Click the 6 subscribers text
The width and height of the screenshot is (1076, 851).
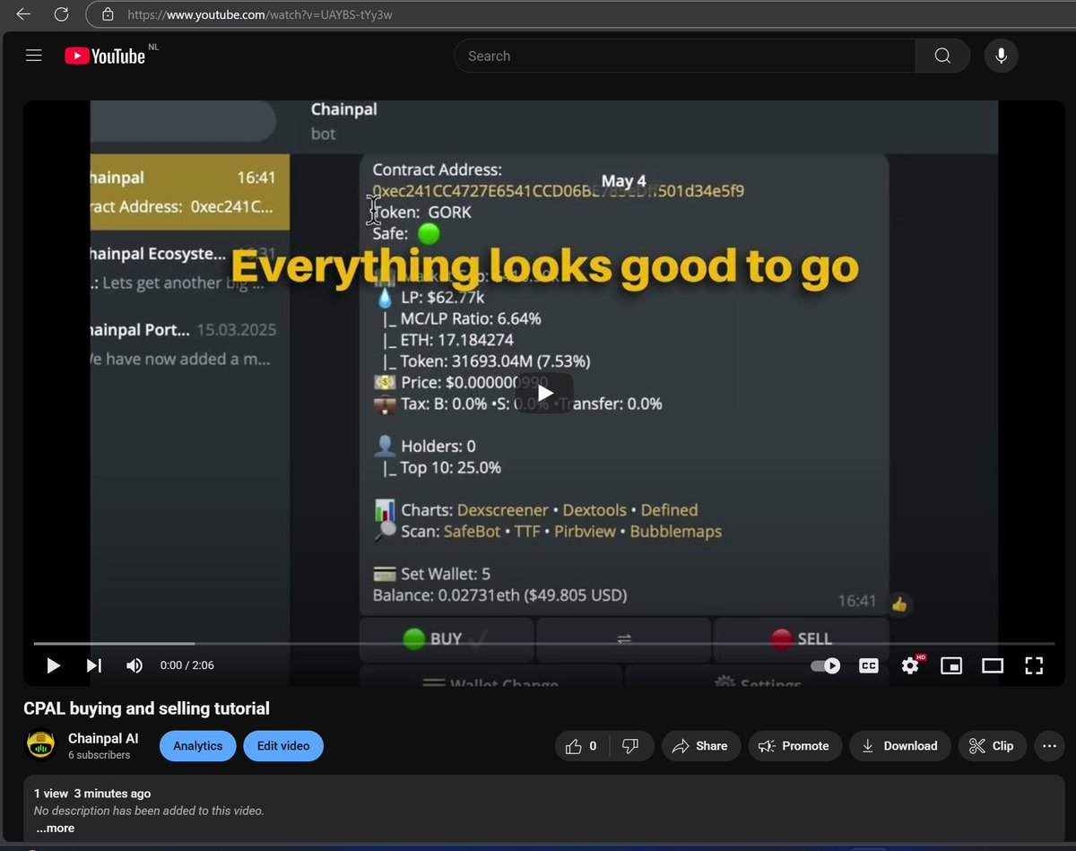(100, 756)
